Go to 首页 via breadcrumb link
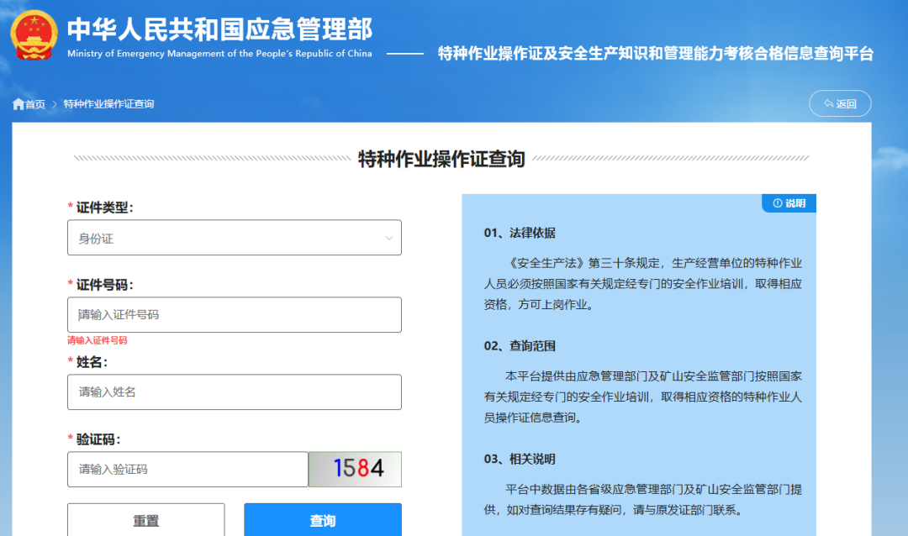The height and width of the screenshot is (536, 908). pos(34,104)
